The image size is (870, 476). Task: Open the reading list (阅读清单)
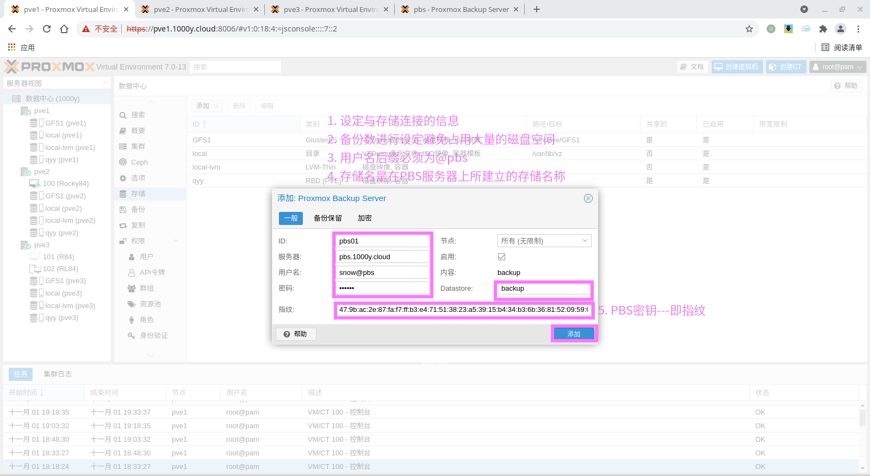[842, 47]
